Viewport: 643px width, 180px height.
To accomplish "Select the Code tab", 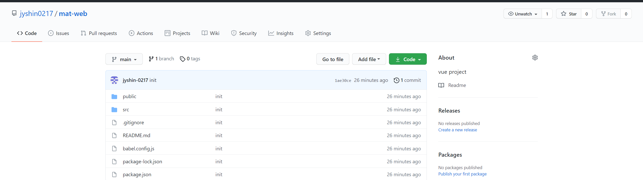I will [27, 33].
